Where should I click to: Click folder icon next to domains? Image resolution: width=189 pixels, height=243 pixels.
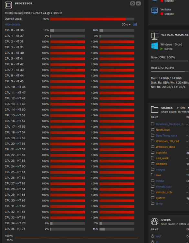click(152, 164)
